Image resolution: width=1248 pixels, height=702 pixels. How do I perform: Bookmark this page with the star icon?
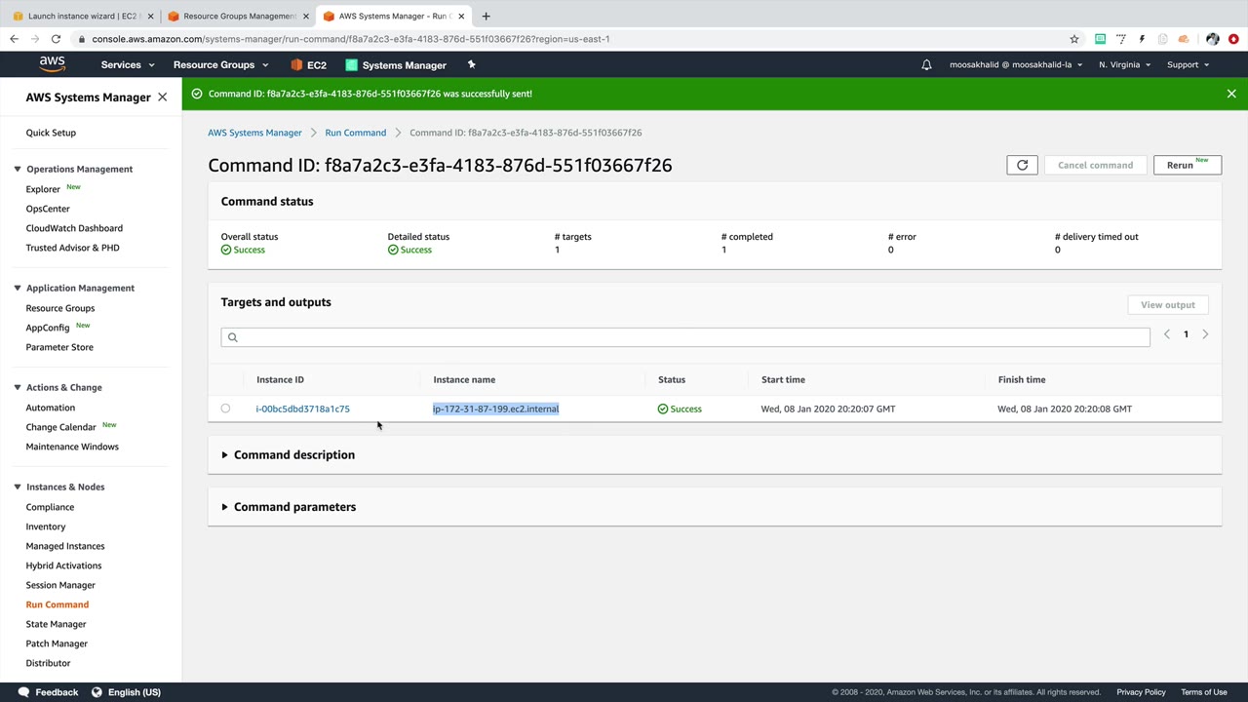coord(1074,39)
